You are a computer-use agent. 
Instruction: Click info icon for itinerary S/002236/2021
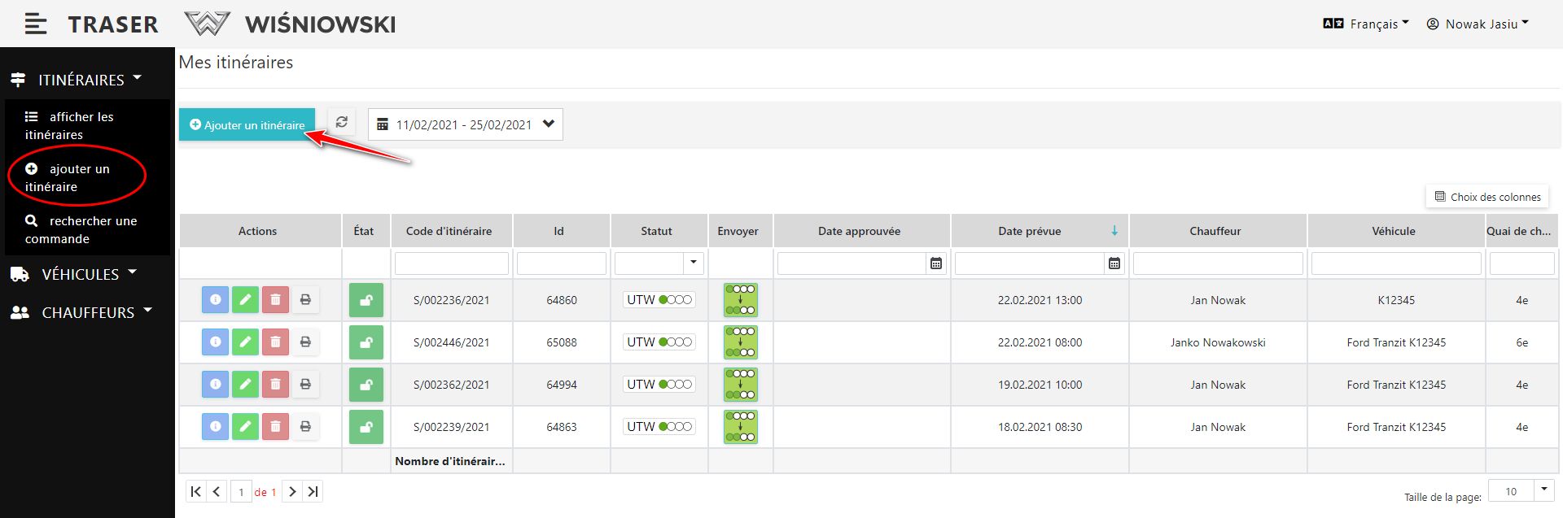coord(215,300)
